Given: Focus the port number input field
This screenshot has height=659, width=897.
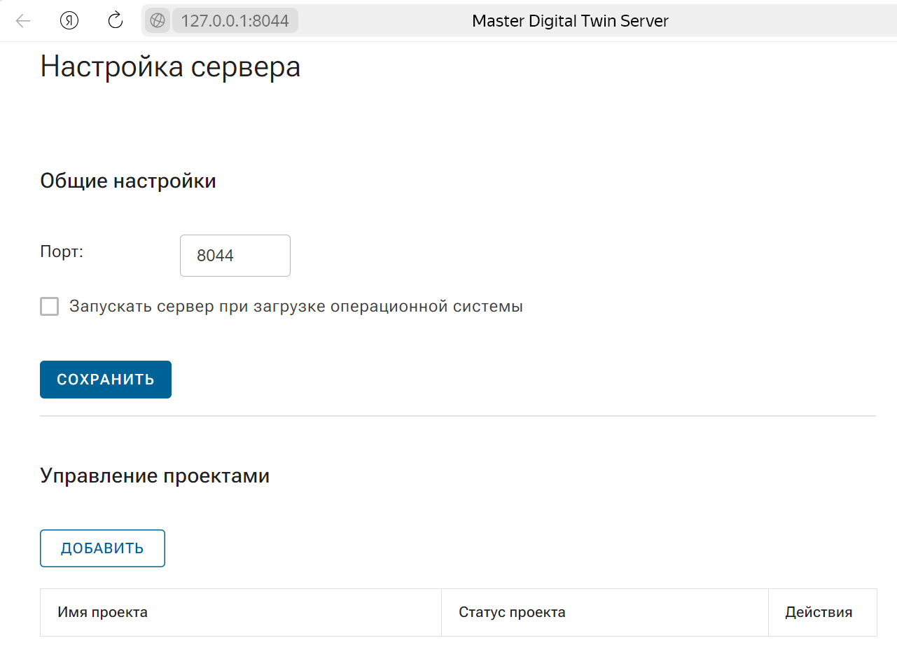Looking at the screenshot, I should point(235,256).
